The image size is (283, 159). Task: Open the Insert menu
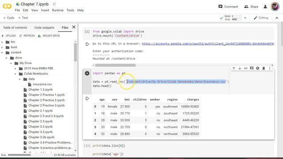[45, 10]
